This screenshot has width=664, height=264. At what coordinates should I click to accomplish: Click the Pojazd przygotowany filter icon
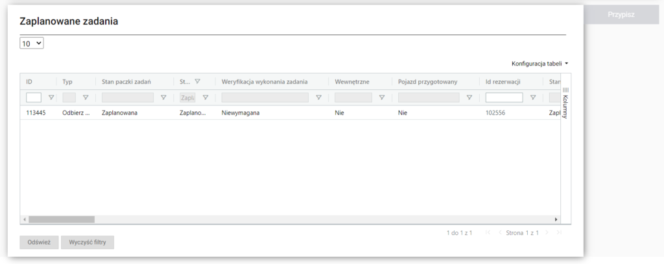[x=469, y=98]
